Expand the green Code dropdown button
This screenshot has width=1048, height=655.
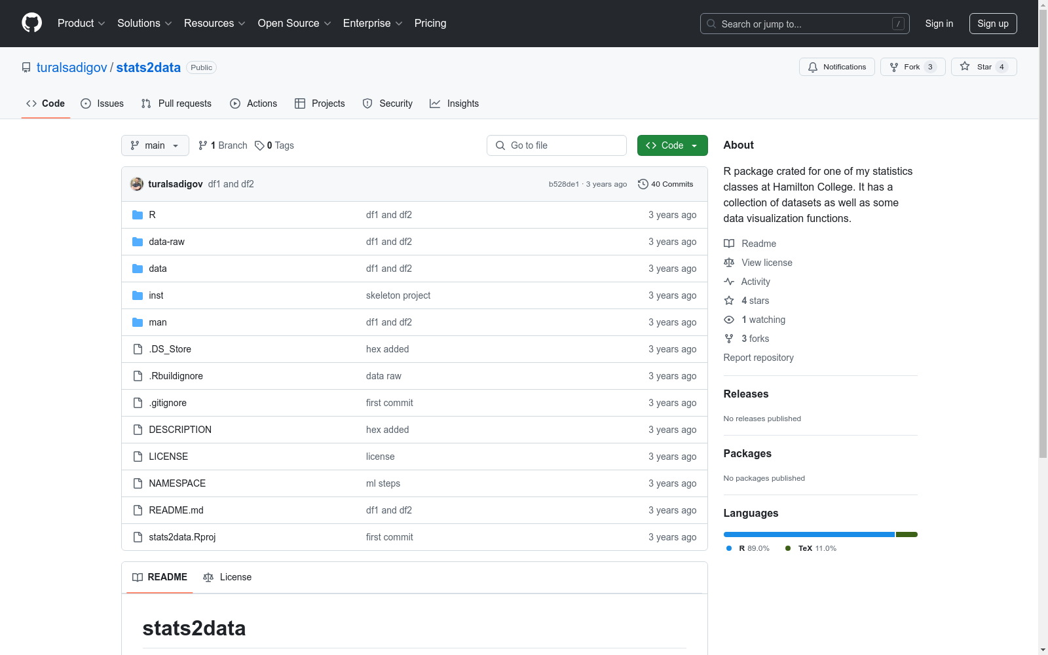pos(672,145)
